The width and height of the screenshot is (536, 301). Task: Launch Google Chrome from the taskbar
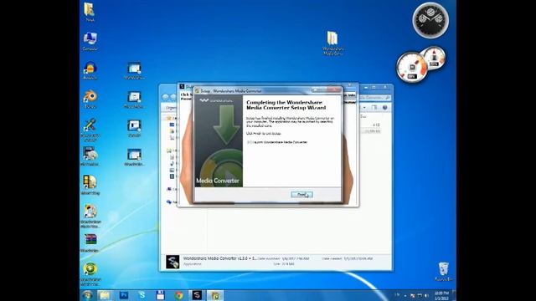(178, 295)
